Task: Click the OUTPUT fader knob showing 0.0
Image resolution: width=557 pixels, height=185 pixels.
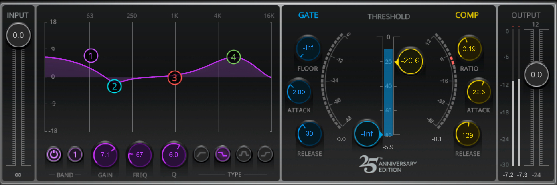Action: pos(536,75)
